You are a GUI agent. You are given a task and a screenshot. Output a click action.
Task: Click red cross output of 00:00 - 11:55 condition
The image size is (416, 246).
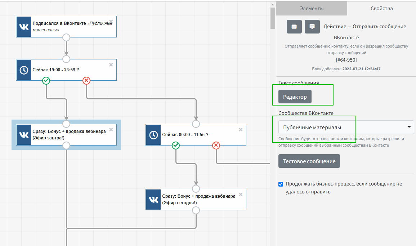pos(216,145)
